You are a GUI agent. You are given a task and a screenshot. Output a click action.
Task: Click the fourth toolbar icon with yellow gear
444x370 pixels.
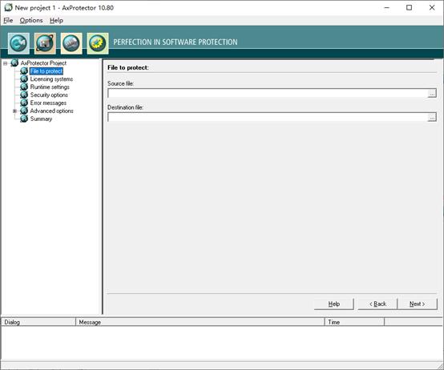98,43
